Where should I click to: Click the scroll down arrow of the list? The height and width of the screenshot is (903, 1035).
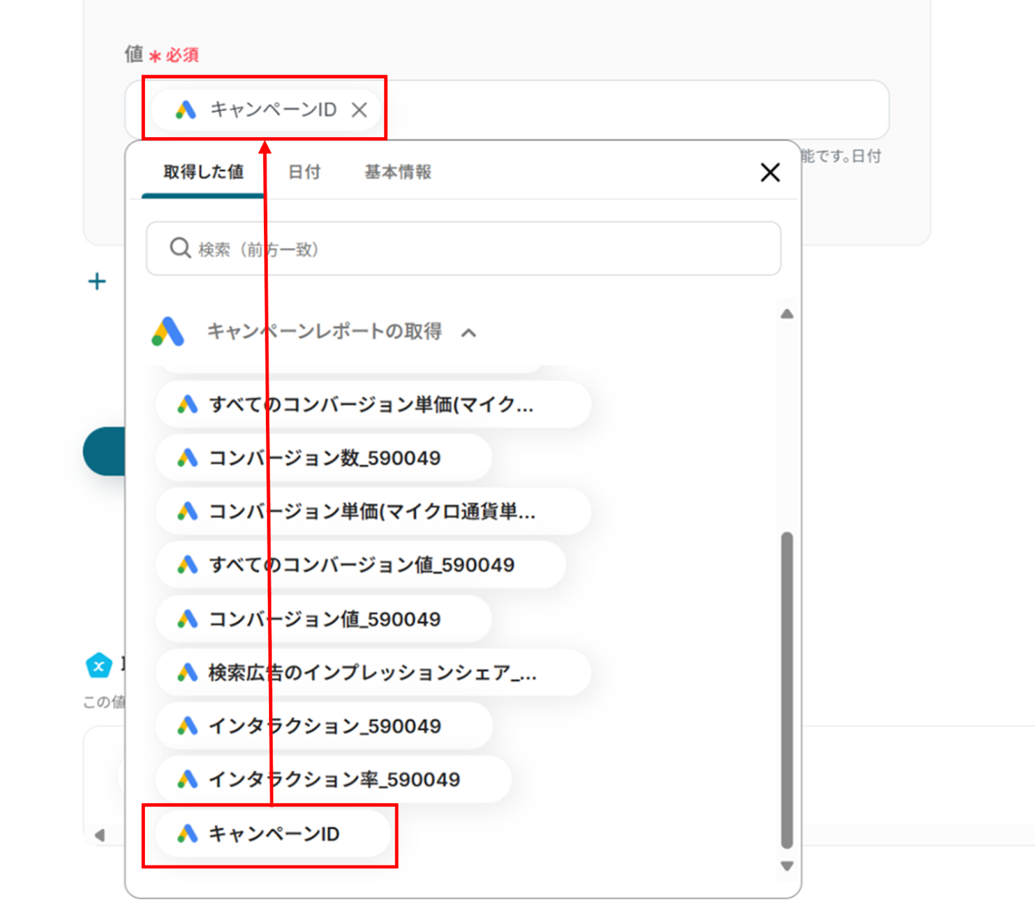point(787,866)
